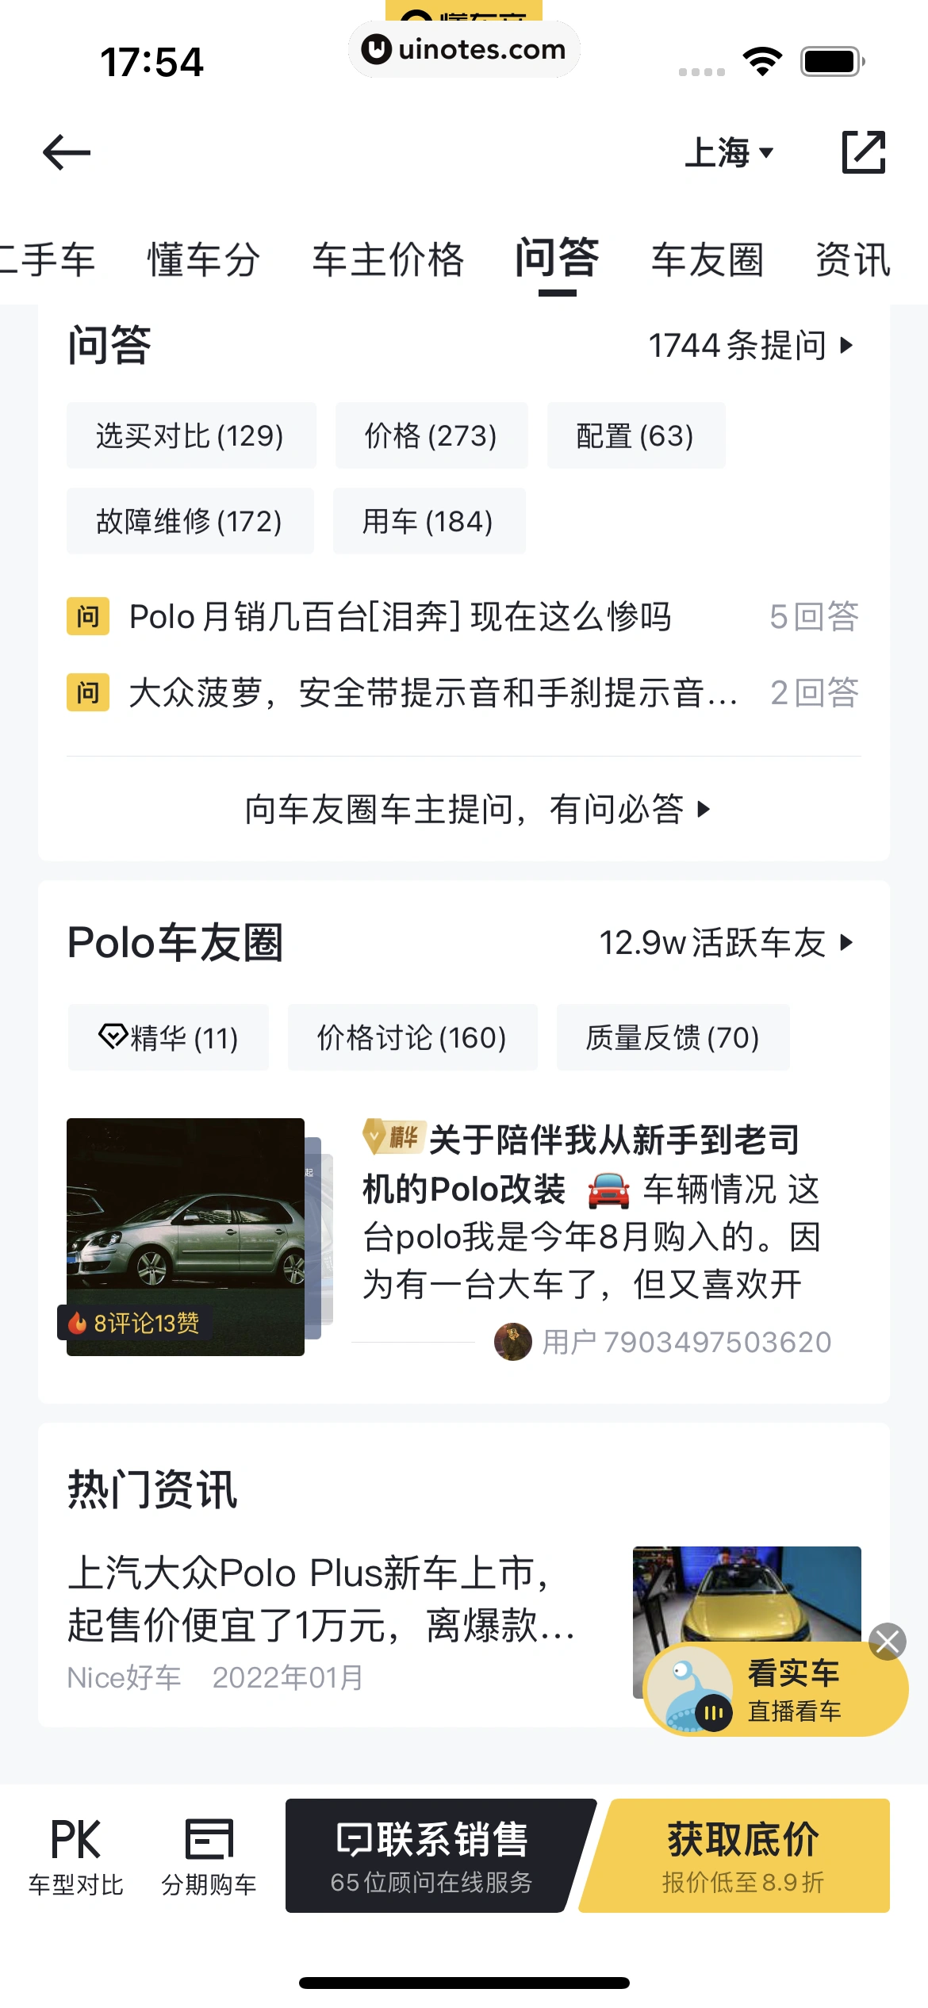This screenshot has width=928, height=2008.
Task: Open the 上海 city dropdown
Action: (730, 152)
